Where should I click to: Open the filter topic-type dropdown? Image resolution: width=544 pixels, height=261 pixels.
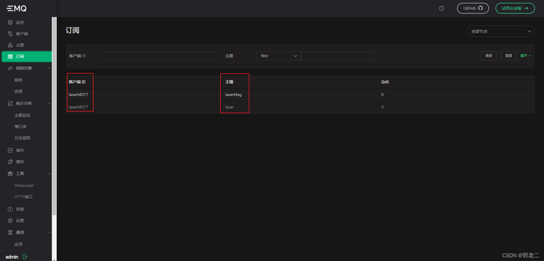point(279,56)
